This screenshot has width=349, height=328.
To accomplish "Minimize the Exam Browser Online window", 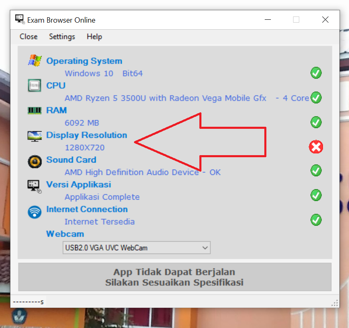I will [x=268, y=20].
